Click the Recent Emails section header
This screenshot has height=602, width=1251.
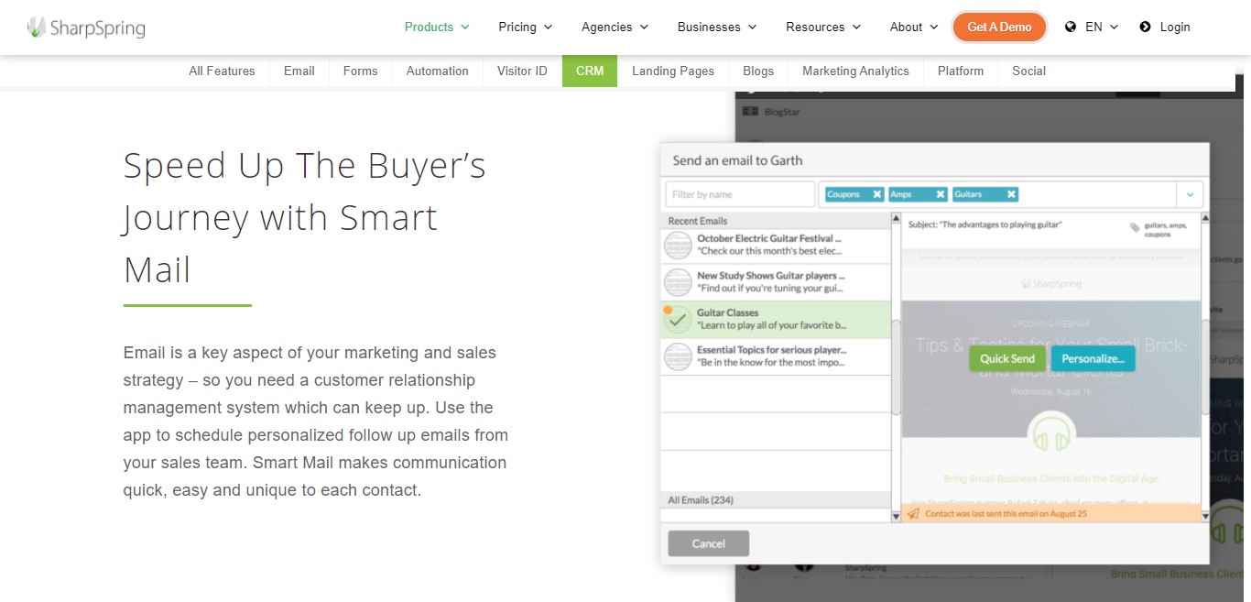point(776,221)
